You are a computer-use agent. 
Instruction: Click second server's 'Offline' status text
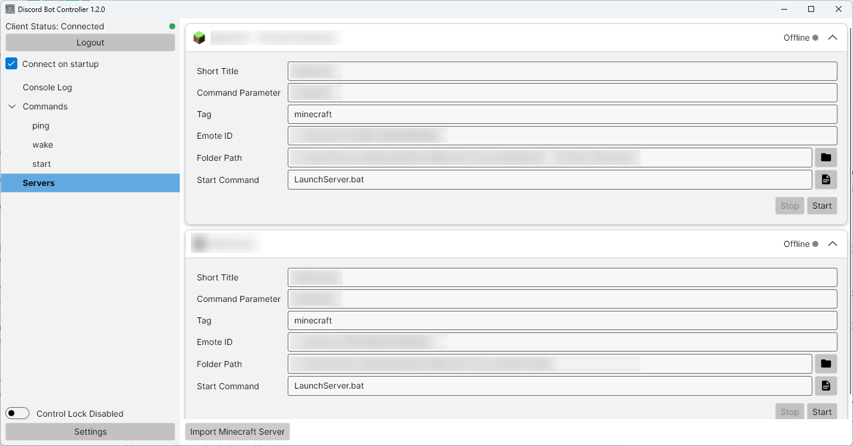click(796, 244)
